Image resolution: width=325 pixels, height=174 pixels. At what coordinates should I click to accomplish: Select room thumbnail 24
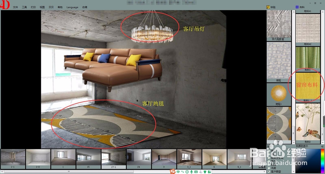139,159
